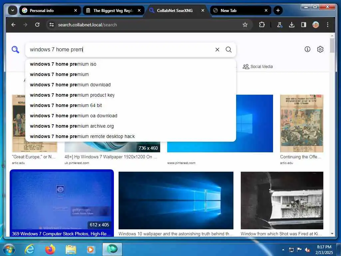Close the New Tab tab
The width and height of the screenshot is (341, 256).
(266, 10)
